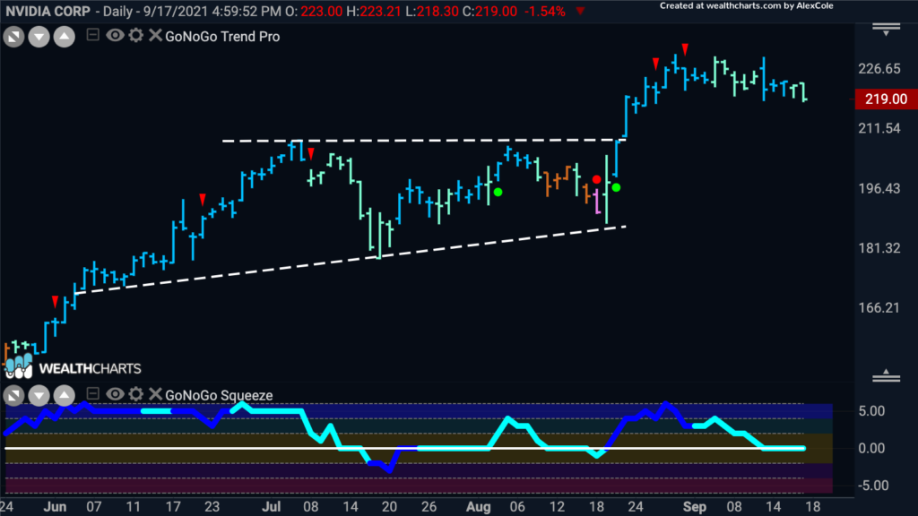
Task: Click the red down arrow beside -1.54%
Action: (x=580, y=11)
